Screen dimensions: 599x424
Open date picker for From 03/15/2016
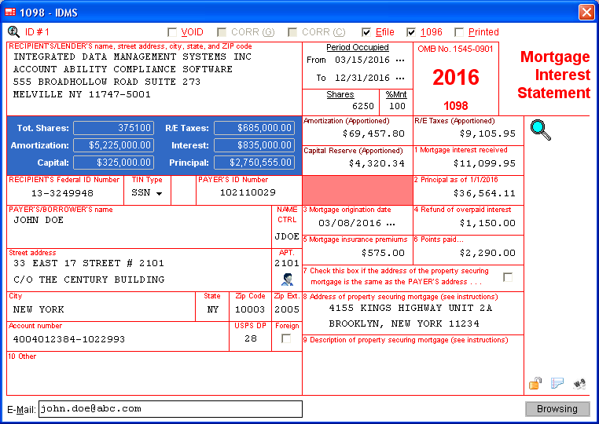[x=400, y=60]
